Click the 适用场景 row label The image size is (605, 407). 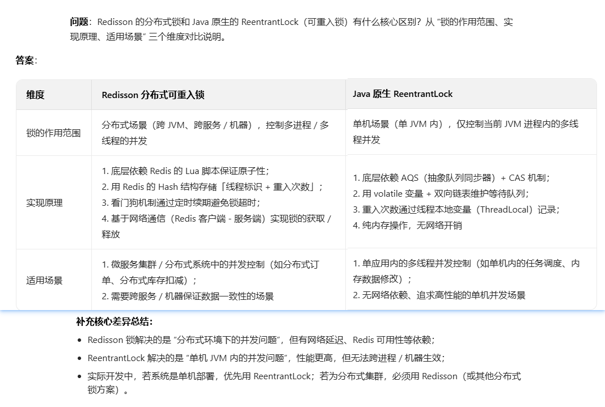coord(44,281)
